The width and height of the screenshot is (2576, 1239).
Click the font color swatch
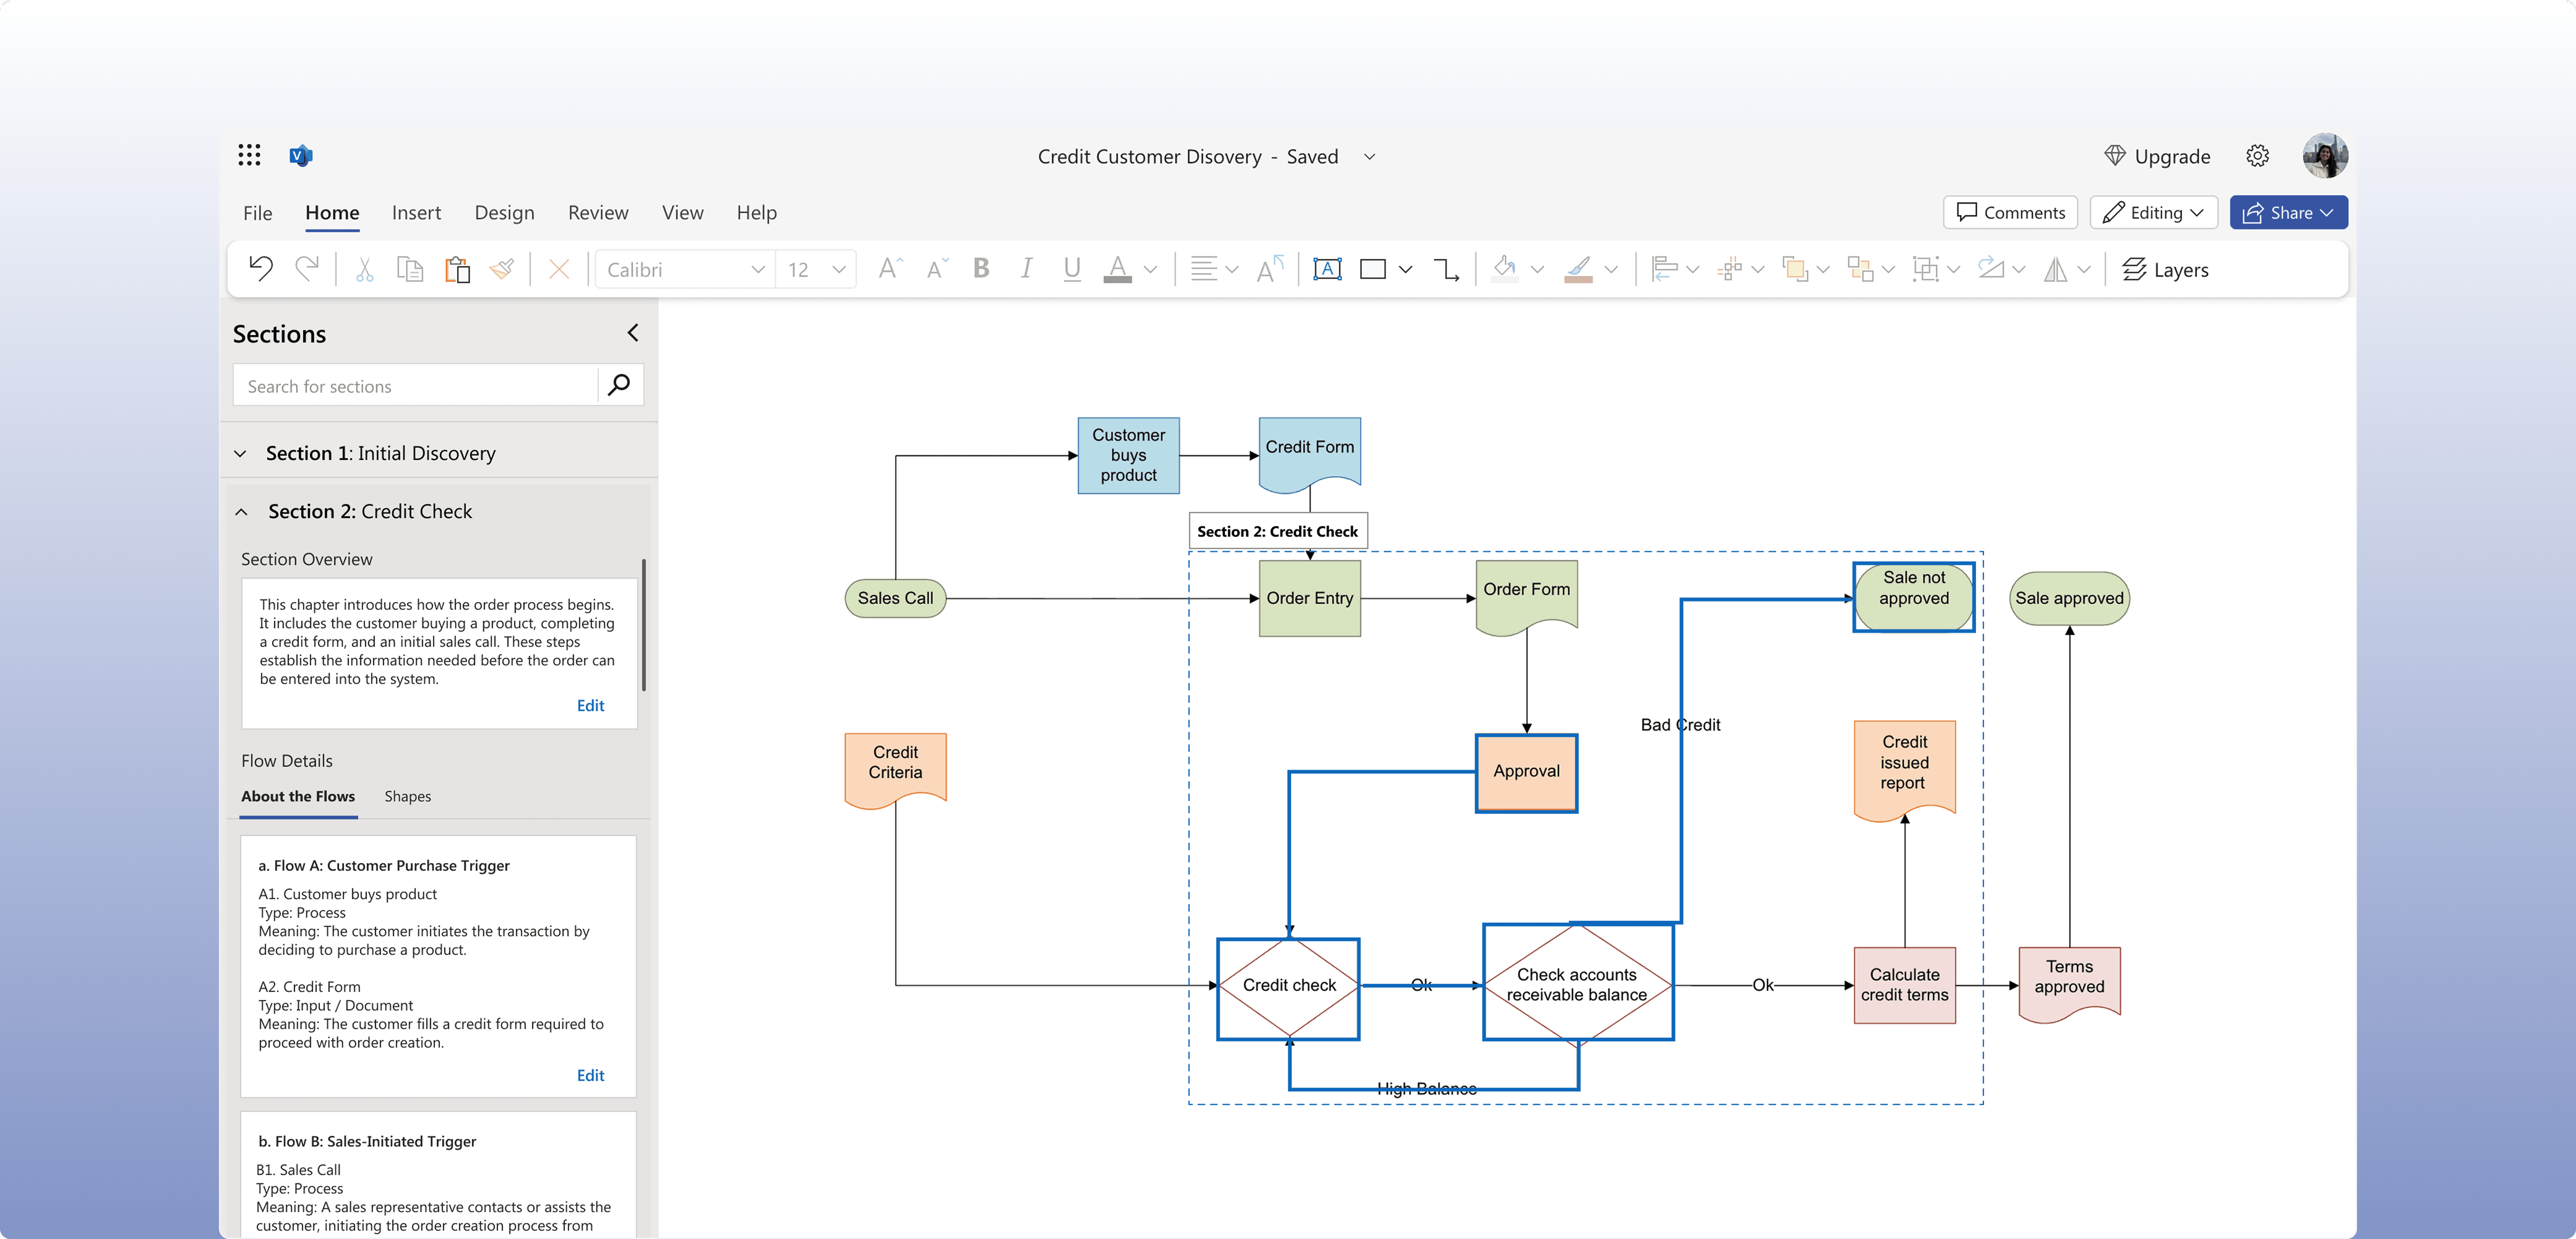[x=1117, y=269]
